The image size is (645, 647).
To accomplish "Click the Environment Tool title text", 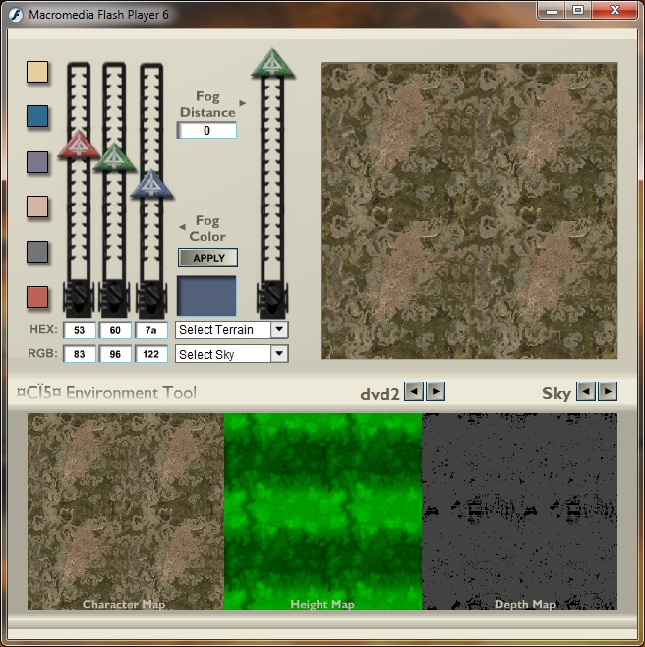I will pyautogui.click(x=106, y=393).
